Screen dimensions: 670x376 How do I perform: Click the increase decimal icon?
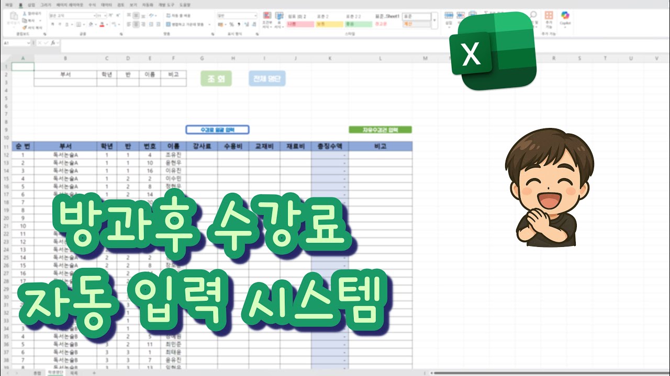[247, 25]
